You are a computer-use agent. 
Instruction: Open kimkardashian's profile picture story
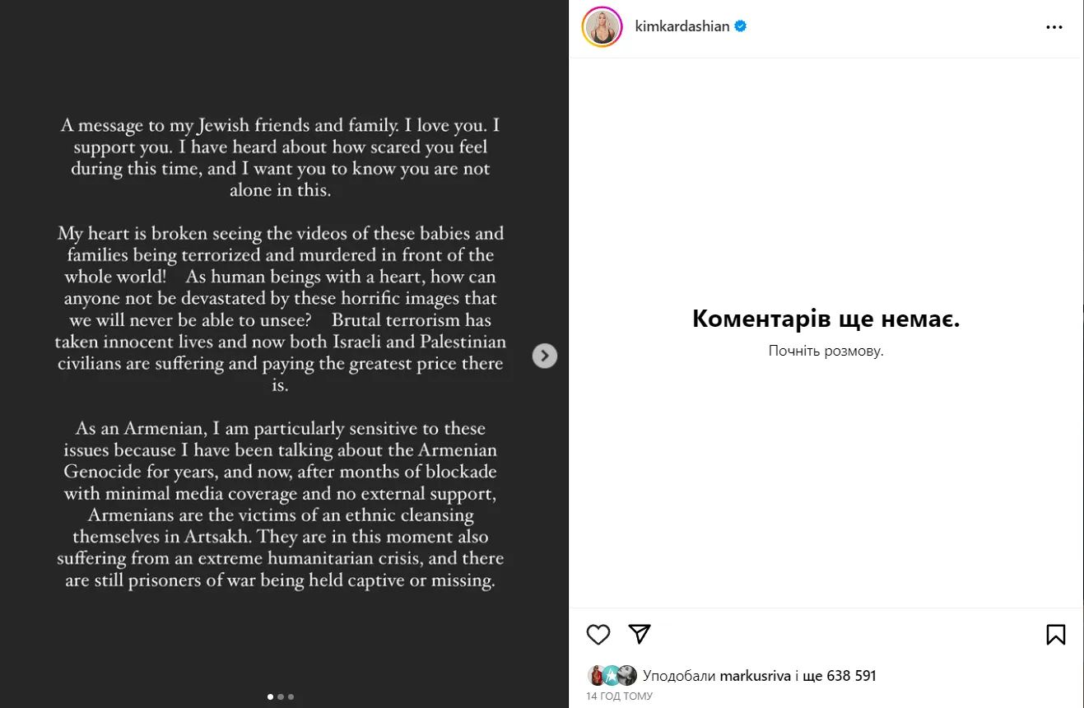(x=602, y=27)
